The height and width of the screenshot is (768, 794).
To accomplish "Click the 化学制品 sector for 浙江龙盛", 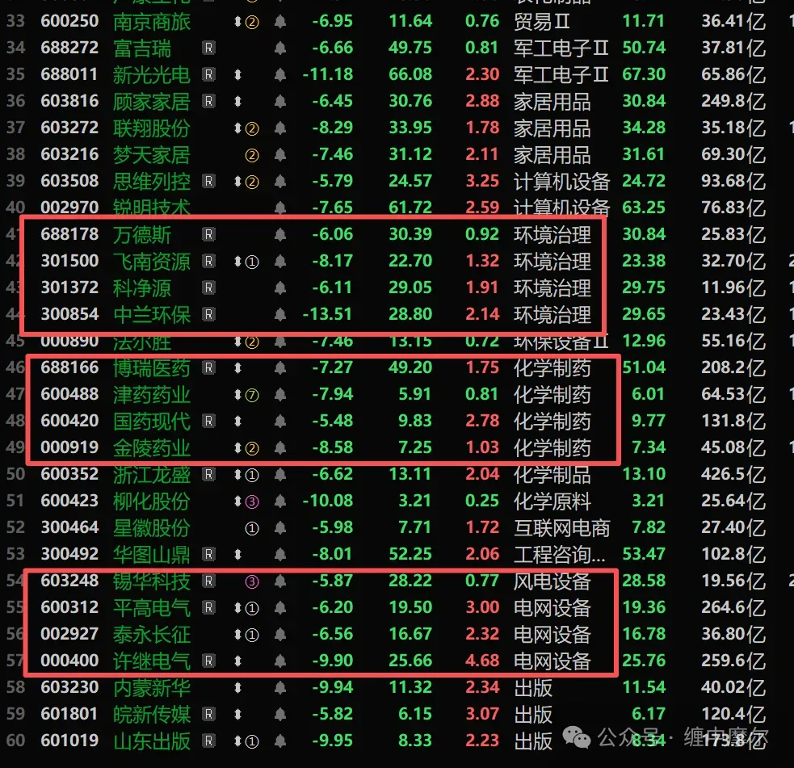I will [552, 475].
